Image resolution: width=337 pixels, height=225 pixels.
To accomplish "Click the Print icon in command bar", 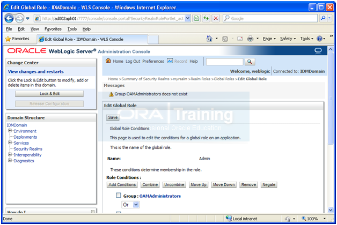I will point(250,39).
